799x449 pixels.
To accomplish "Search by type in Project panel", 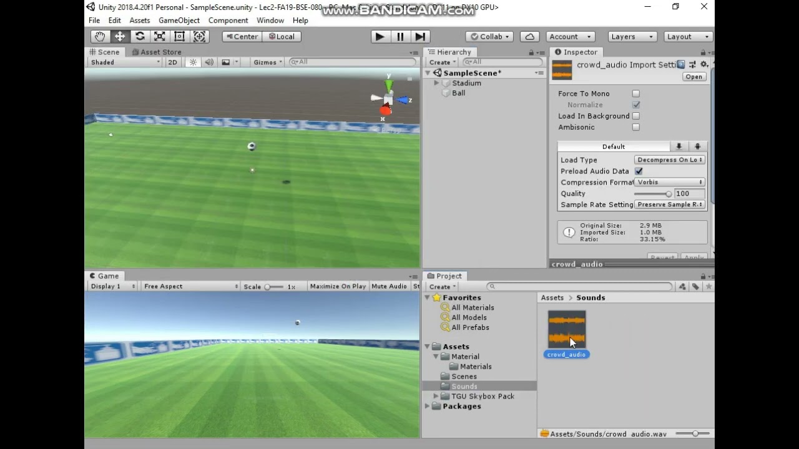I will [682, 286].
